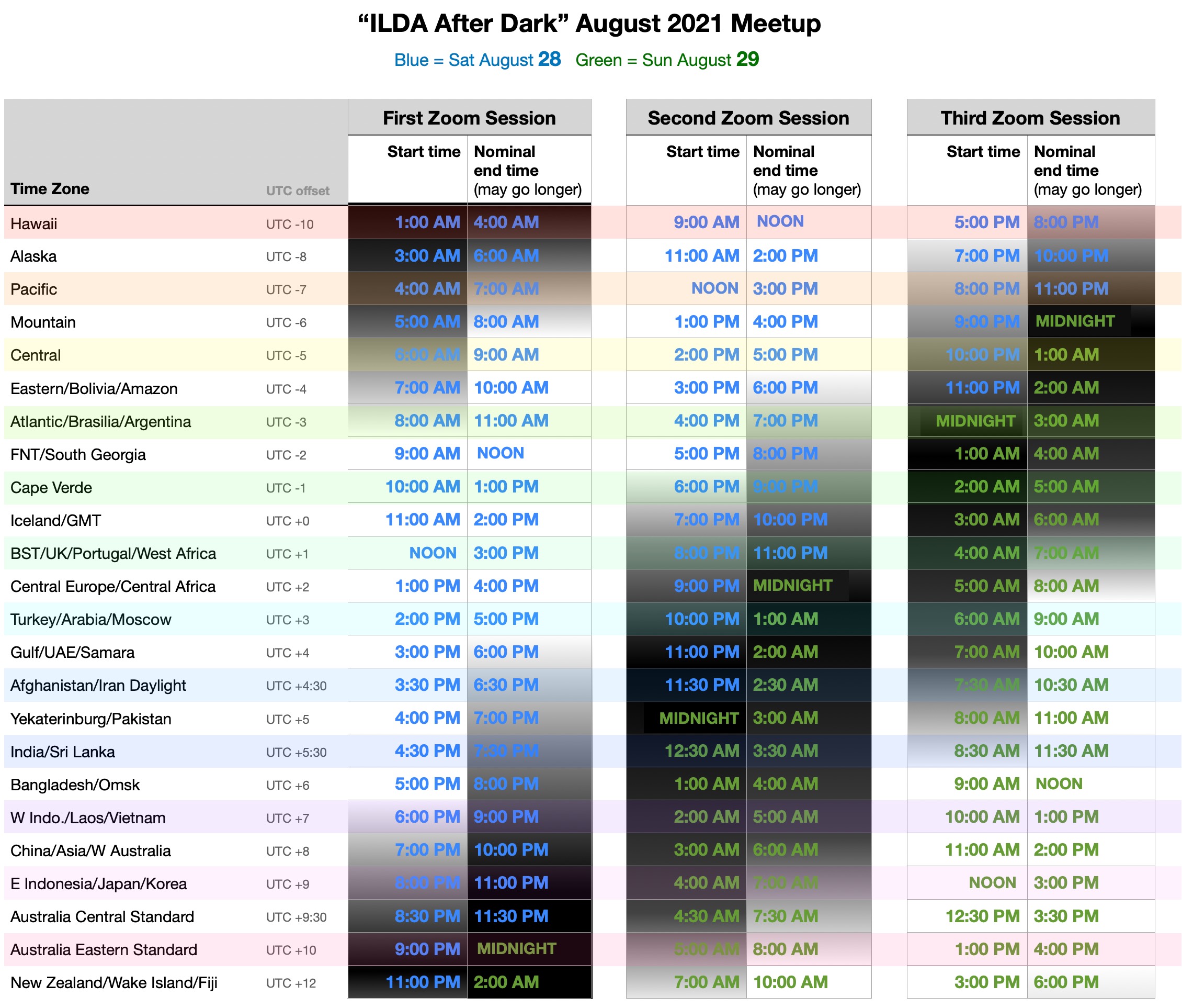Viewport: 1182px width, 1008px height.
Task: Click the Green = Sun August 29 legend
Action: point(666,60)
